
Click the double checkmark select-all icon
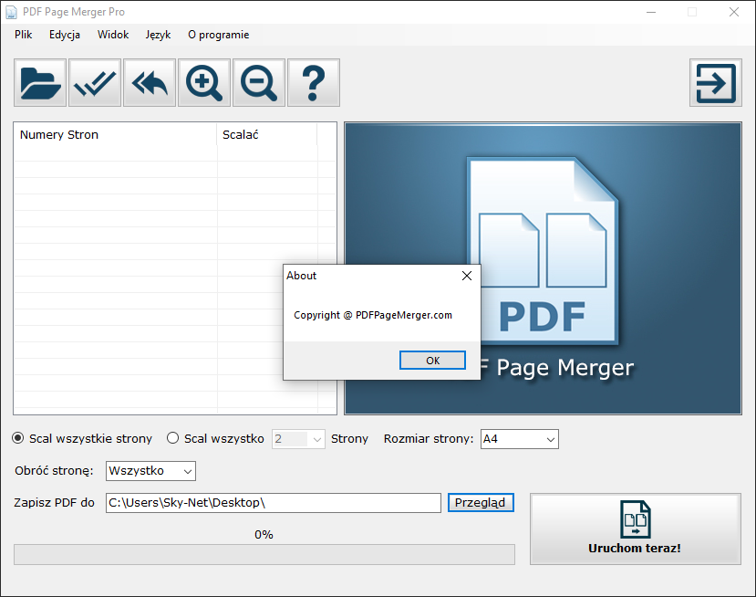coord(95,82)
